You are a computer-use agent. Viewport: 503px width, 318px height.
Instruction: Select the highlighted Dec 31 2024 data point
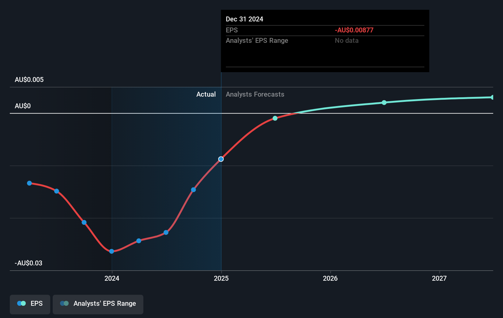[221, 159]
